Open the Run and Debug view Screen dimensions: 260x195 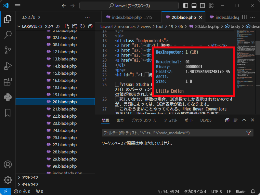[7, 66]
